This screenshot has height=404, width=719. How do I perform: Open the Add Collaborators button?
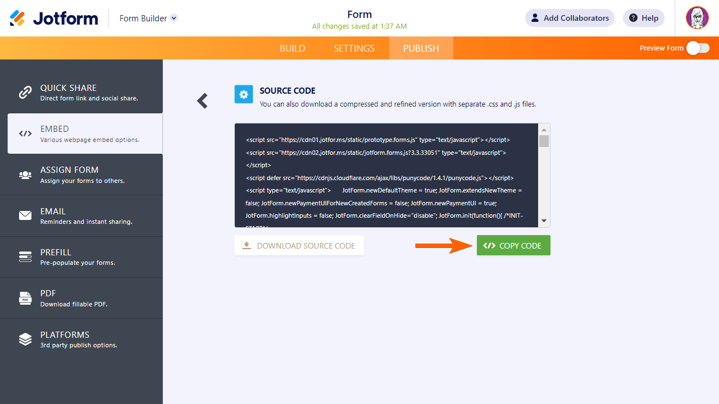(x=570, y=18)
